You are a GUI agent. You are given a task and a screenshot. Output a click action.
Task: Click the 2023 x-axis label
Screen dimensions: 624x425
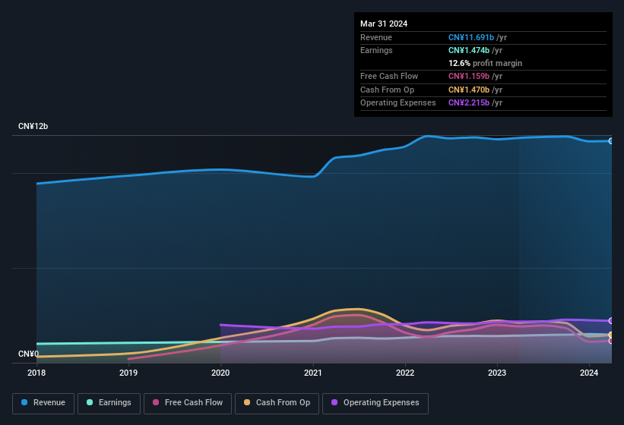click(x=497, y=373)
